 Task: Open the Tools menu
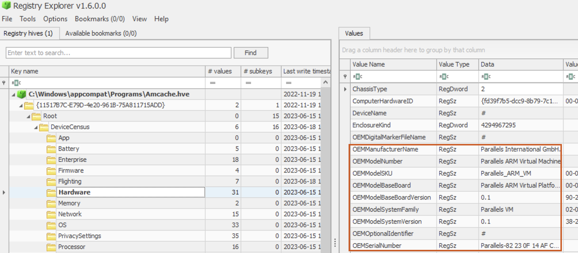(28, 19)
